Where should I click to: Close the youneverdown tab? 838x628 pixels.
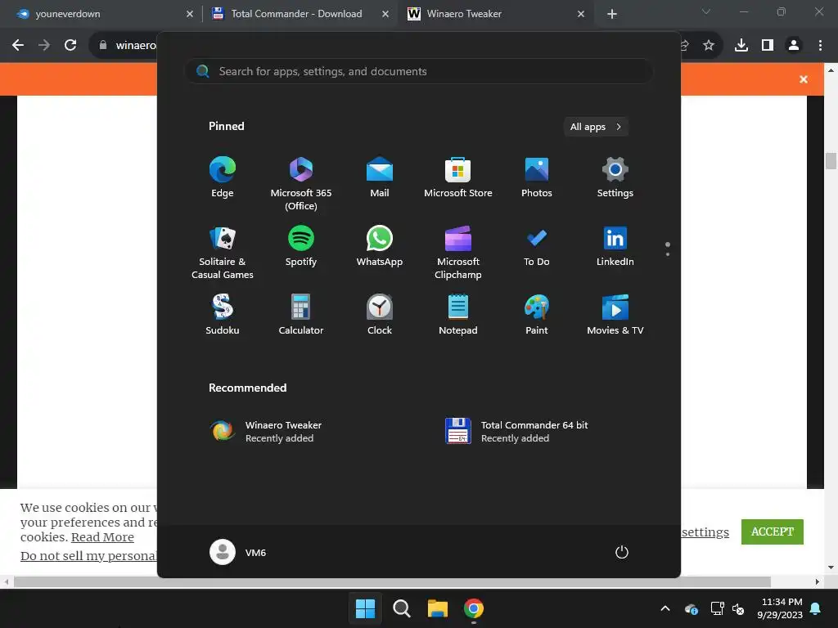[190, 14]
